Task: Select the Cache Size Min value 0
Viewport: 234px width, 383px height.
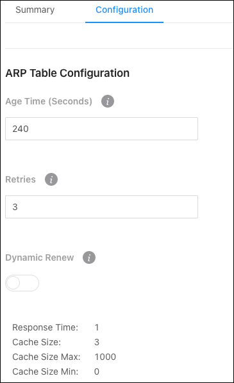Action: coord(97,371)
